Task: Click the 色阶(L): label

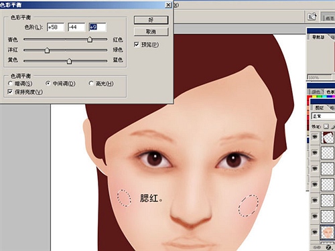Action: [x=33, y=27]
